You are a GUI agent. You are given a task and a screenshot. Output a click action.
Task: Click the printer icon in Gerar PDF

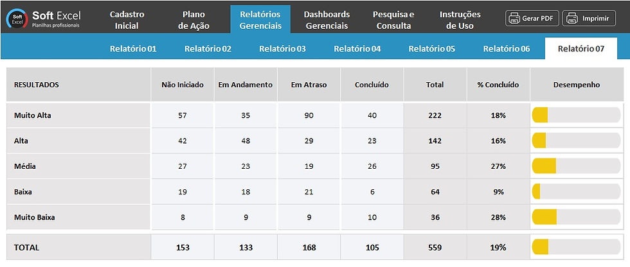pyautogui.click(x=514, y=19)
